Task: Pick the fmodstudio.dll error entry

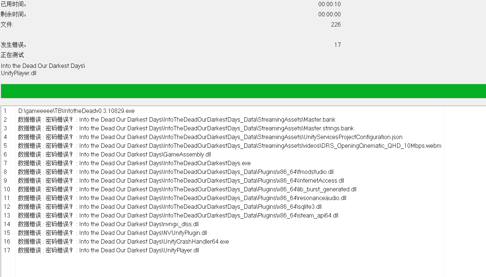Action: pyautogui.click(x=176, y=172)
